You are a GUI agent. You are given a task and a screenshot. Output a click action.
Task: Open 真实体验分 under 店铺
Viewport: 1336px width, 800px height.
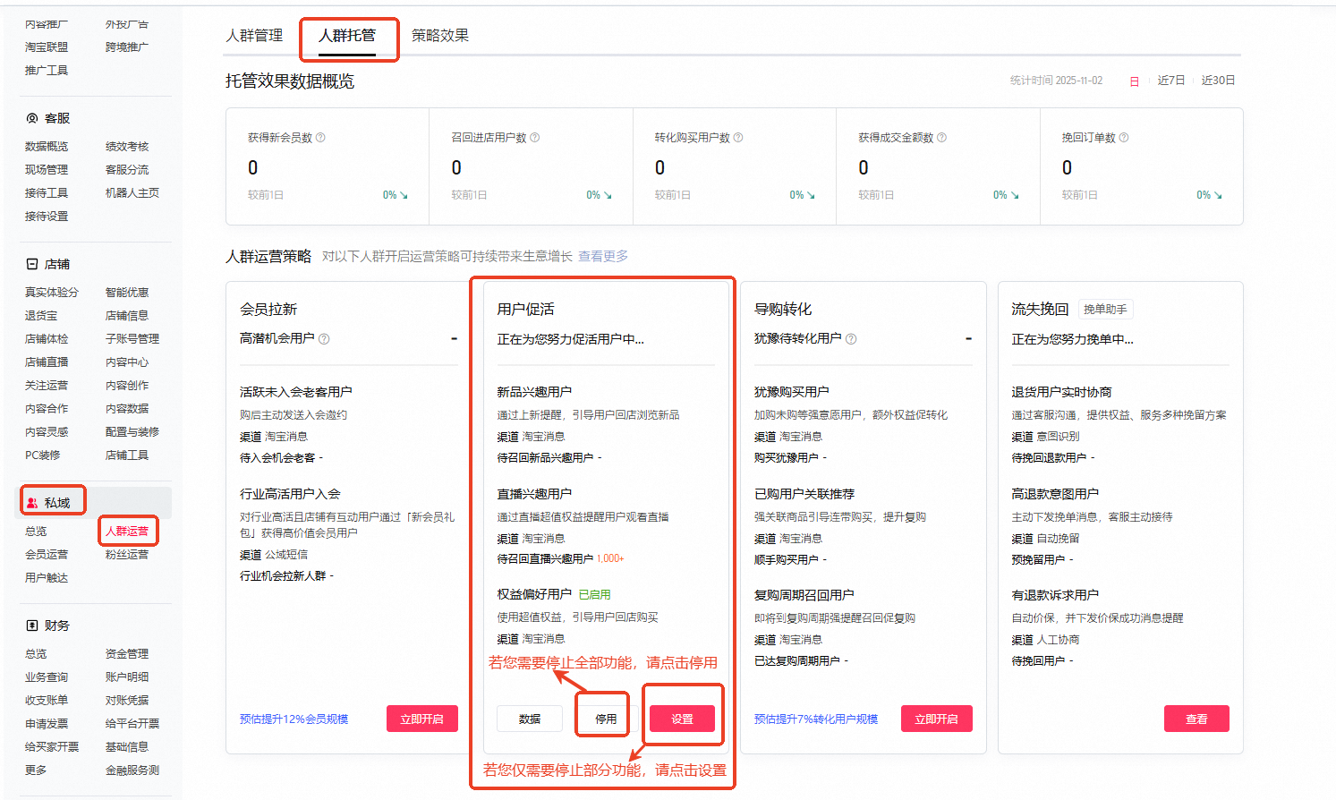52,293
